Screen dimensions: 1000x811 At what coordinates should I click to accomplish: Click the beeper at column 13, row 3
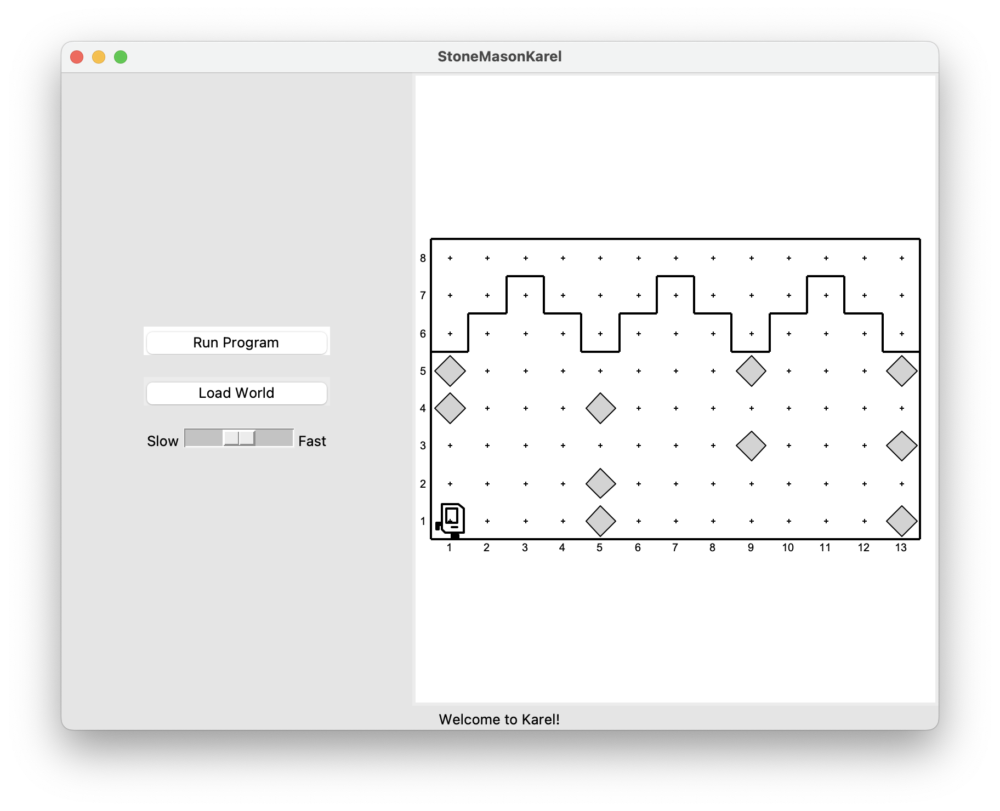[902, 446]
